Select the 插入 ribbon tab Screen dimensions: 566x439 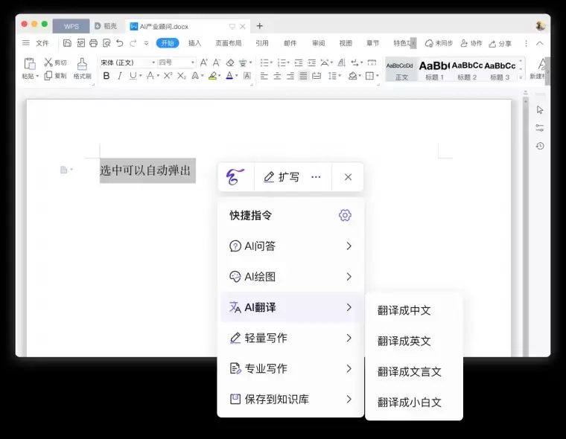pyautogui.click(x=194, y=43)
